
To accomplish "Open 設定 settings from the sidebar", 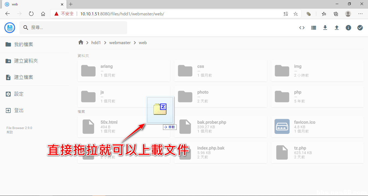I will pyautogui.click(x=19, y=94).
